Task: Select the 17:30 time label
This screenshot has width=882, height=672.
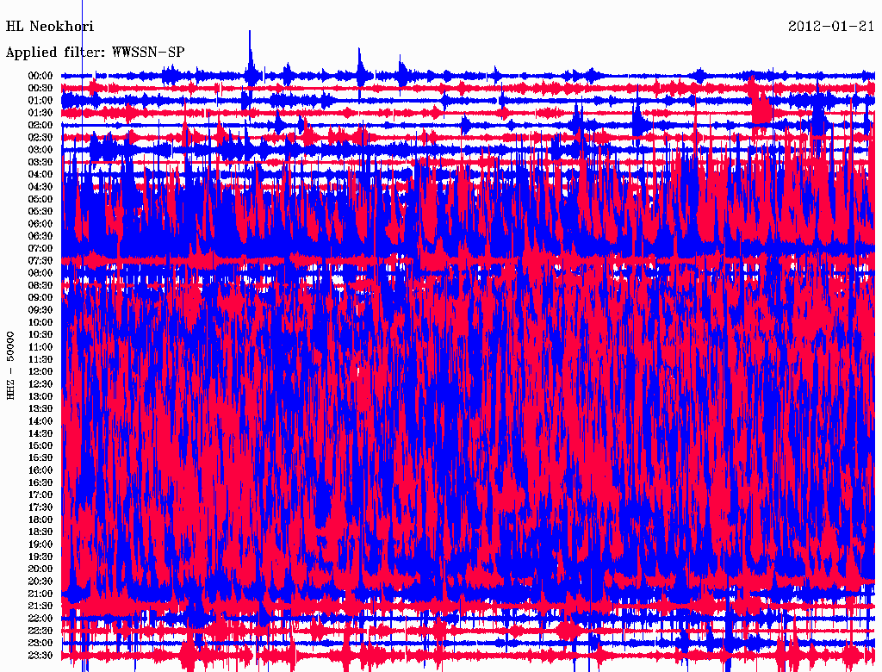Action: [x=40, y=507]
